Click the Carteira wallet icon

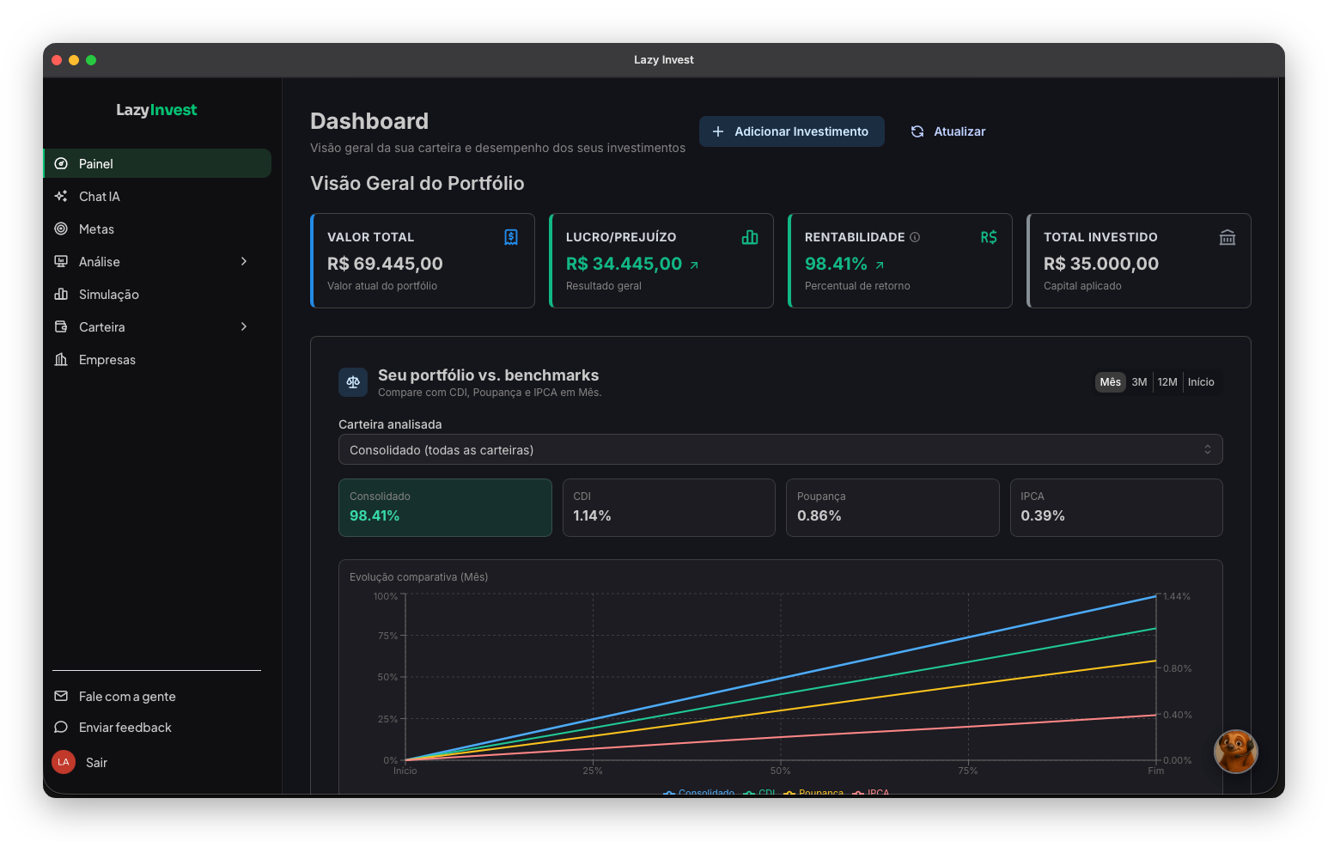click(61, 326)
